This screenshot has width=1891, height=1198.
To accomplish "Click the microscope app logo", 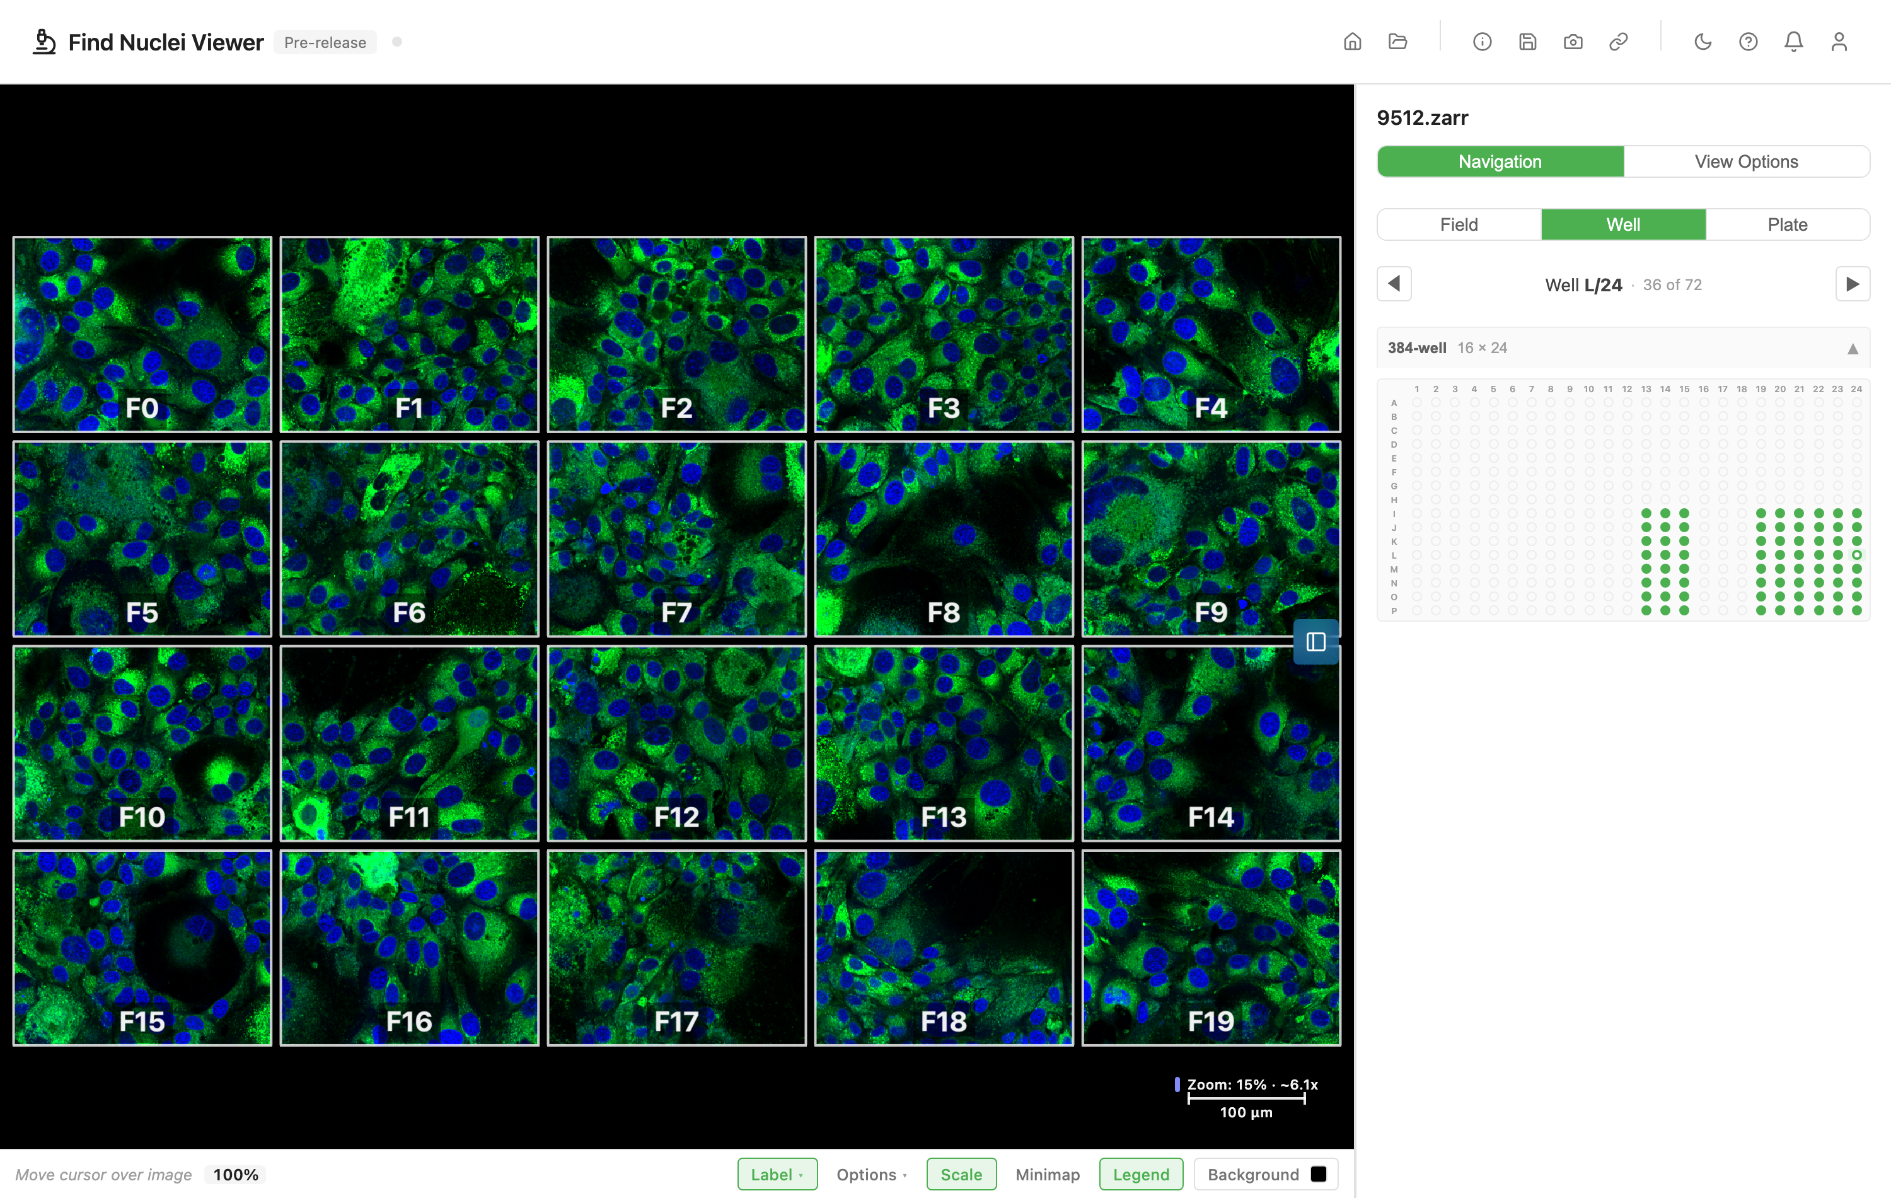I will (x=44, y=42).
